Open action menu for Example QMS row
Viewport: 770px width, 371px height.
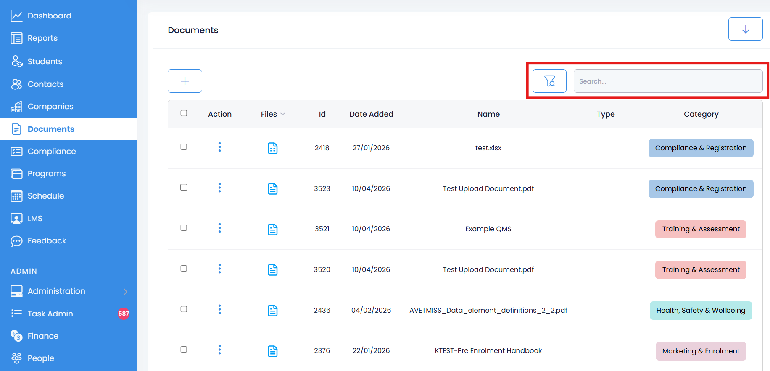click(x=219, y=228)
